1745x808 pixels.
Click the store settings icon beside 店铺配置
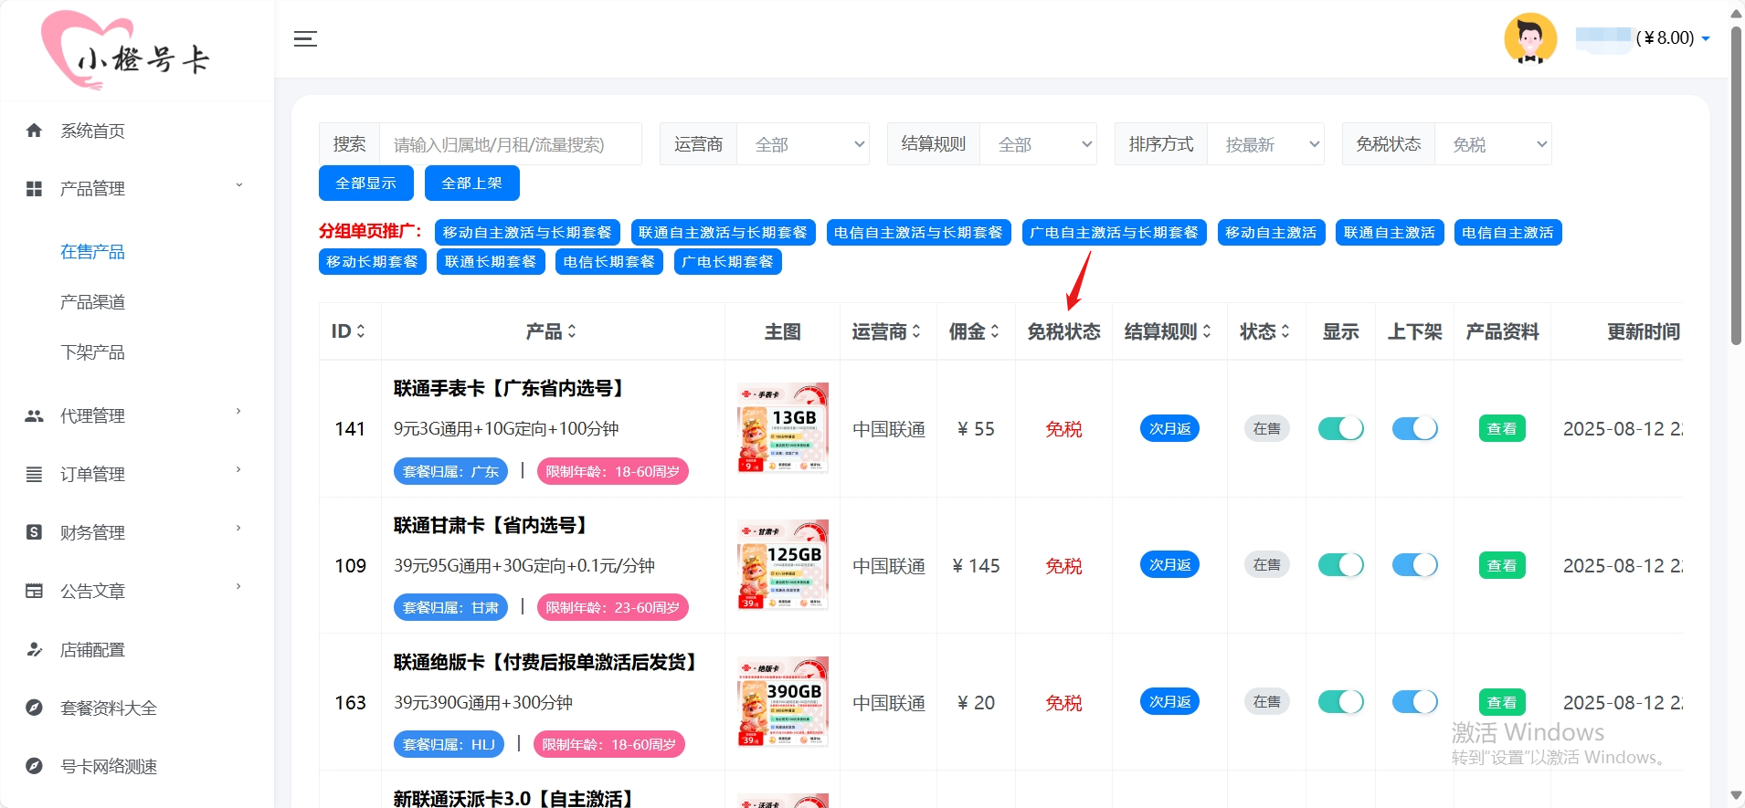tap(34, 649)
